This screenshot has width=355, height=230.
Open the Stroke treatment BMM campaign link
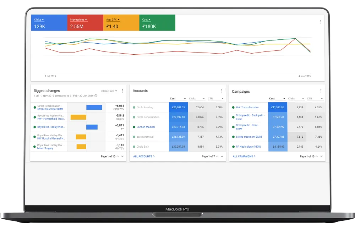[248, 137]
